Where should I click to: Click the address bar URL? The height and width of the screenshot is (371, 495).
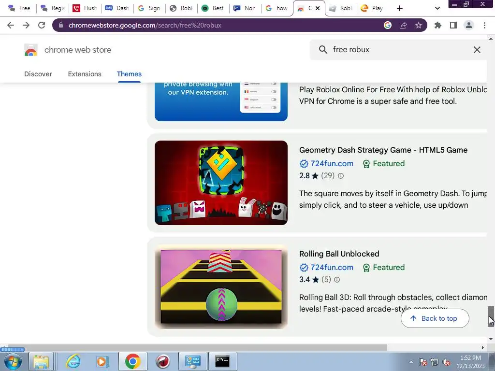click(145, 25)
